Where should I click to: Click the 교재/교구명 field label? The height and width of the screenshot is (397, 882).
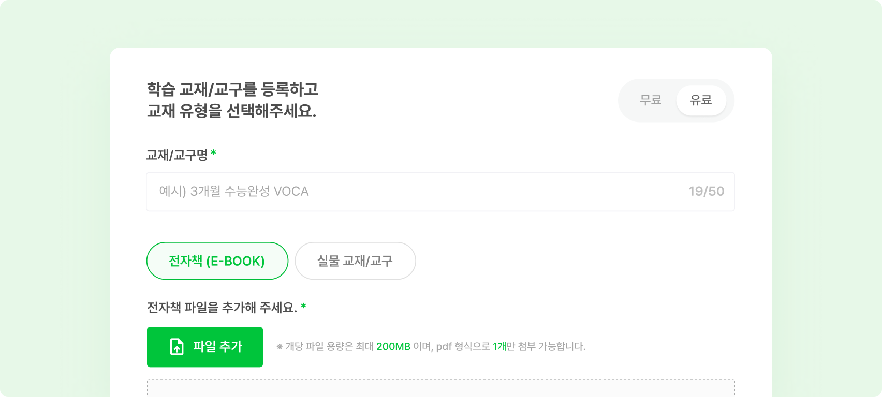(x=177, y=155)
